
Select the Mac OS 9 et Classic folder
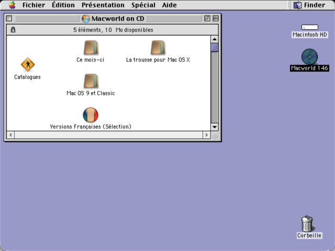point(91,81)
